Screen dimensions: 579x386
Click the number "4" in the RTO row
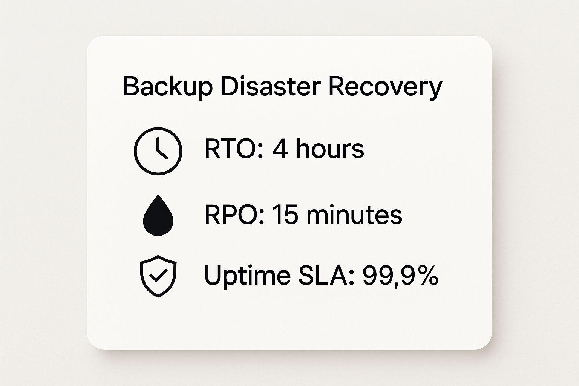(280, 149)
